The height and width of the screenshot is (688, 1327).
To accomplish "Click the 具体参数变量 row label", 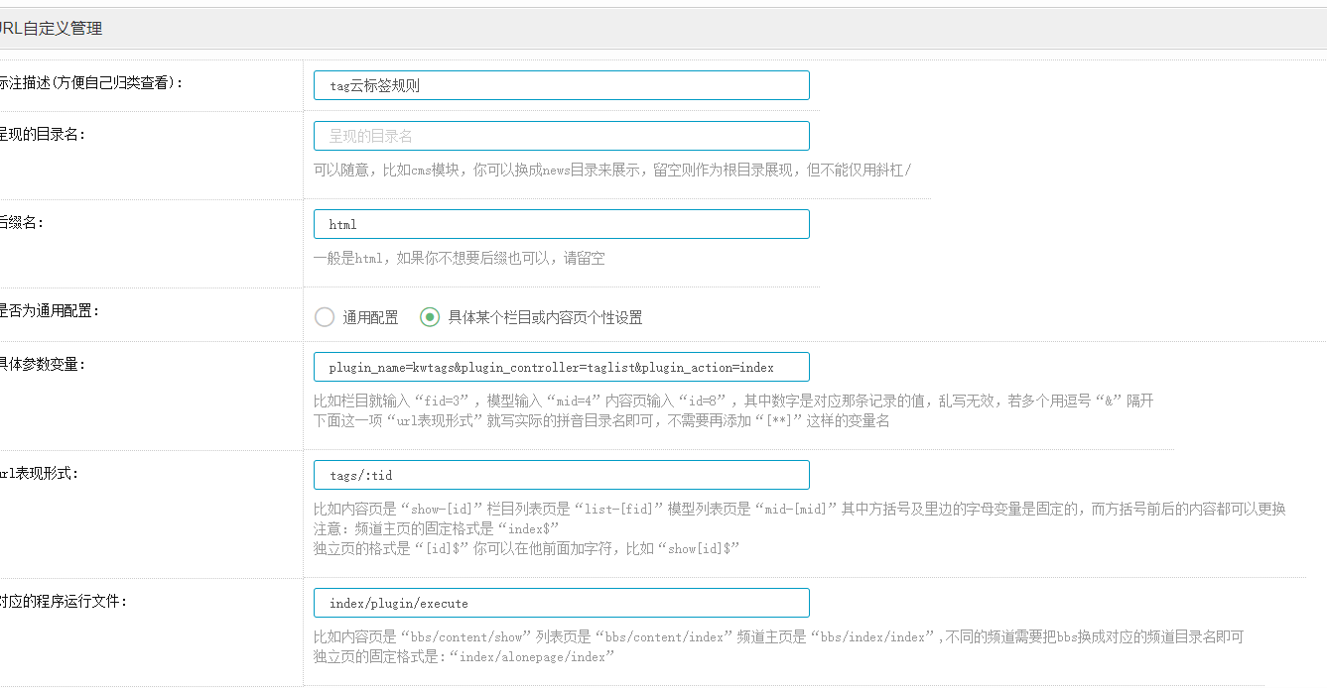I will point(43,364).
